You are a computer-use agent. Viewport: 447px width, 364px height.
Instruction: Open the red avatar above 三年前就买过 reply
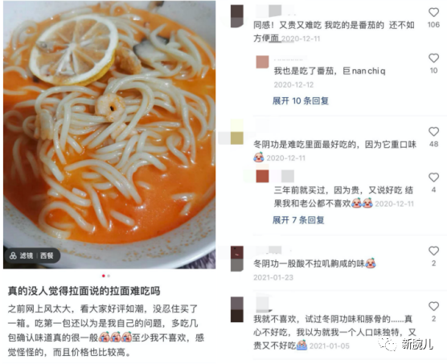click(262, 176)
